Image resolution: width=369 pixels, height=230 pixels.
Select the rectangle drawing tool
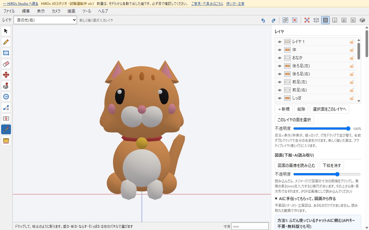pyautogui.click(x=6, y=53)
